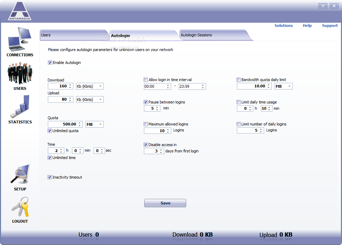Image resolution: width=342 pixels, height=245 pixels.
Task: Toggle the Inactivity timeout checkbox
Action: pyautogui.click(x=50, y=177)
